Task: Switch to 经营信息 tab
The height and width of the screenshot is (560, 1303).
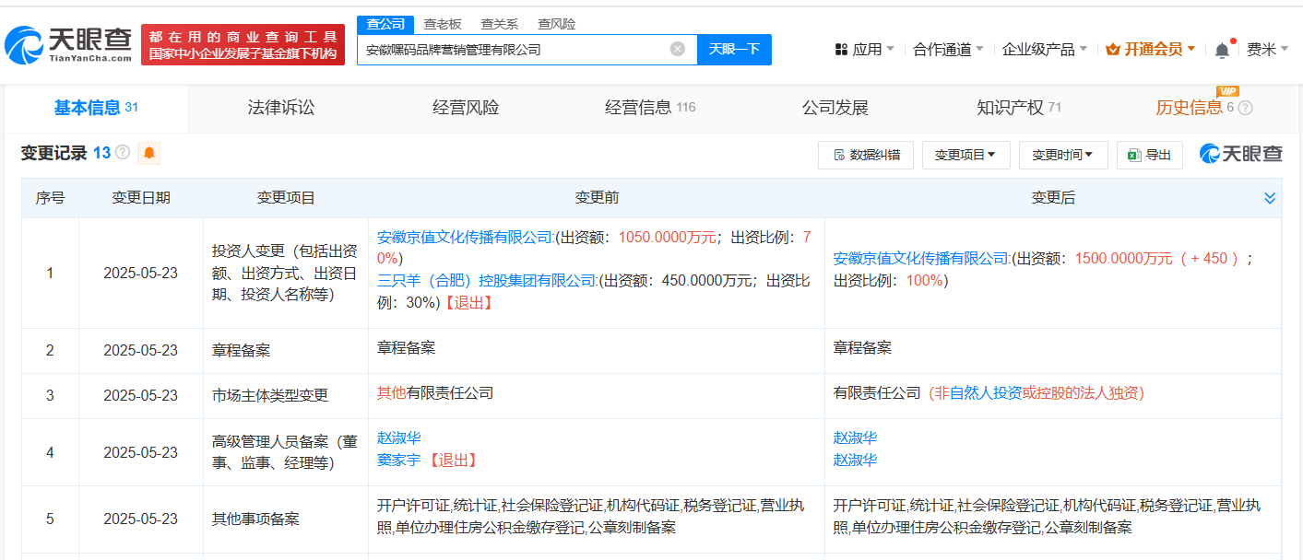Action: coord(650,108)
